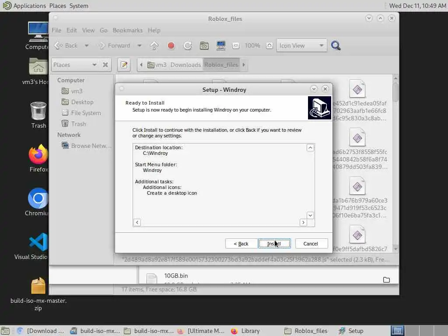Zoom in with the plus icon
This screenshot has height=336, width=448.
[269, 45]
